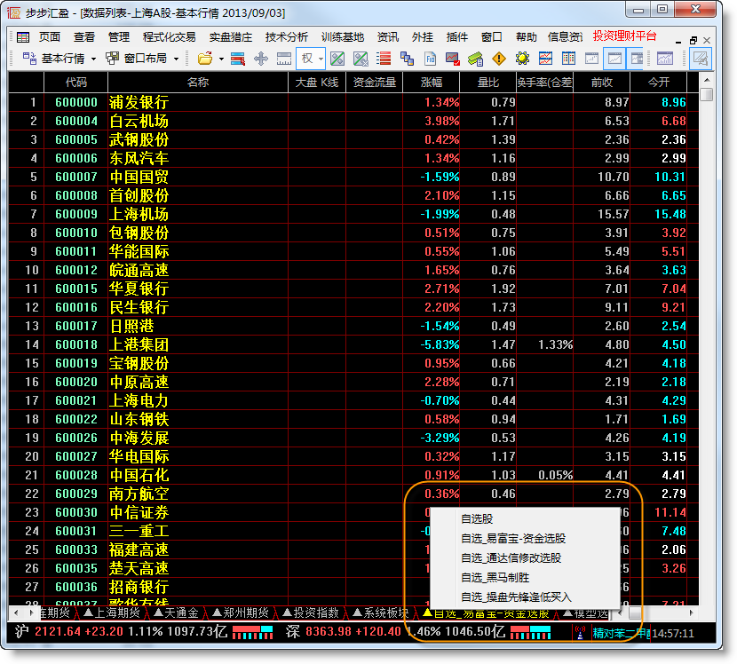The image size is (737, 664).
Task: Click the signal antenna icon in status bar
Action: (x=580, y=633)
